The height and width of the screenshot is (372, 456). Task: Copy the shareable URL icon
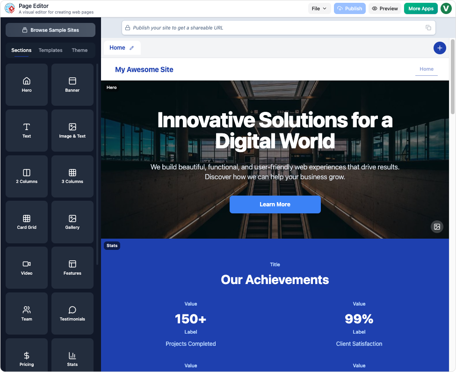[x=428, y=28]
